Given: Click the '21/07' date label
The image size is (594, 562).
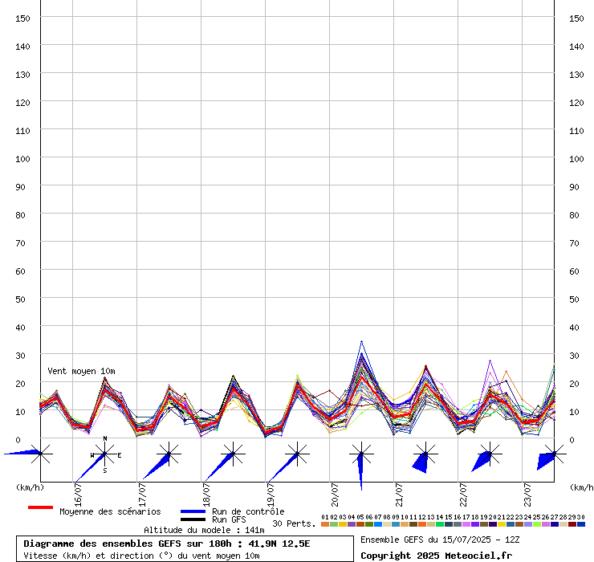Looking at the screenshot, I should [399, 495].
